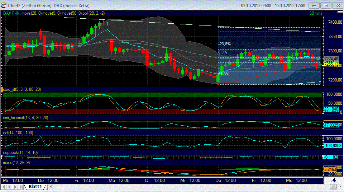
Task: Click the horizontal scrollbar left arrow
Action: tap(51, 187)
